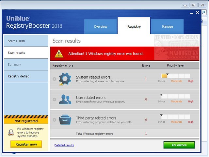The width and height of the screenshot is (209, 157).
Task: Click the Minor label in the Third party errors row
Action: 162,122
